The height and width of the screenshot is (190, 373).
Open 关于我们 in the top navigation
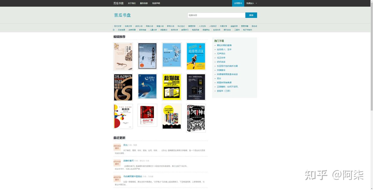pyautogui.click(x=132, y=3)
